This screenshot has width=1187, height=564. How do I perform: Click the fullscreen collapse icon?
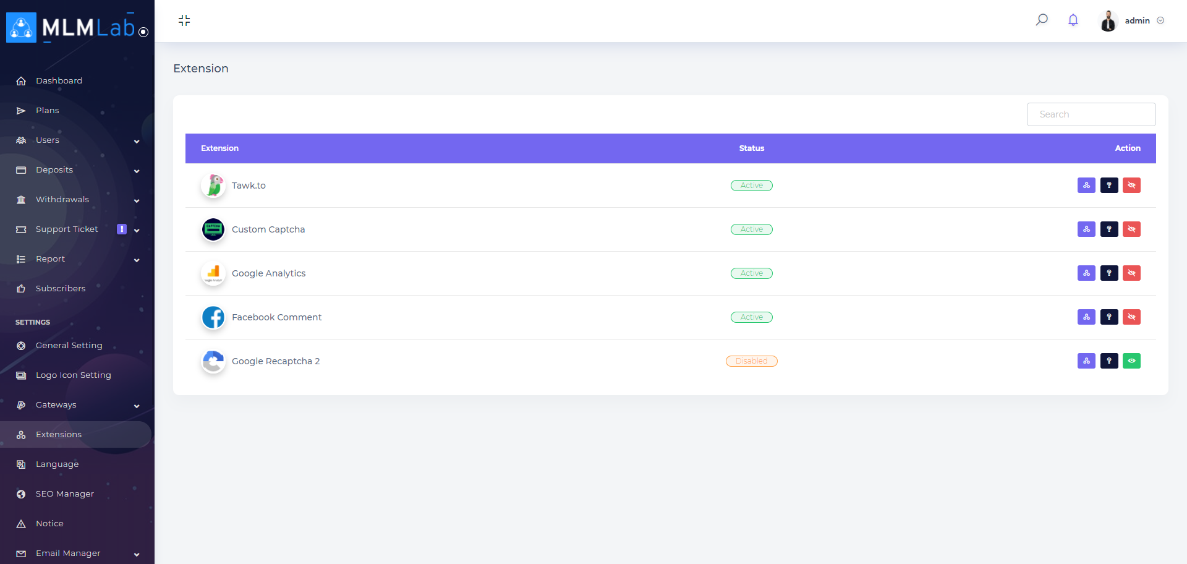pos(184,20)
